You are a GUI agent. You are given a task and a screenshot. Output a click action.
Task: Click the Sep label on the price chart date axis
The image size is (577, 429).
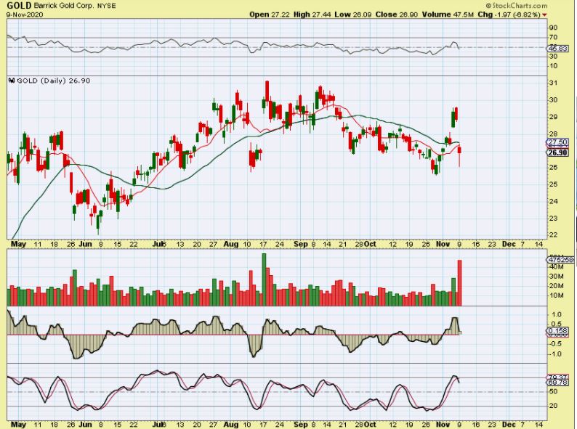[301, 244]
